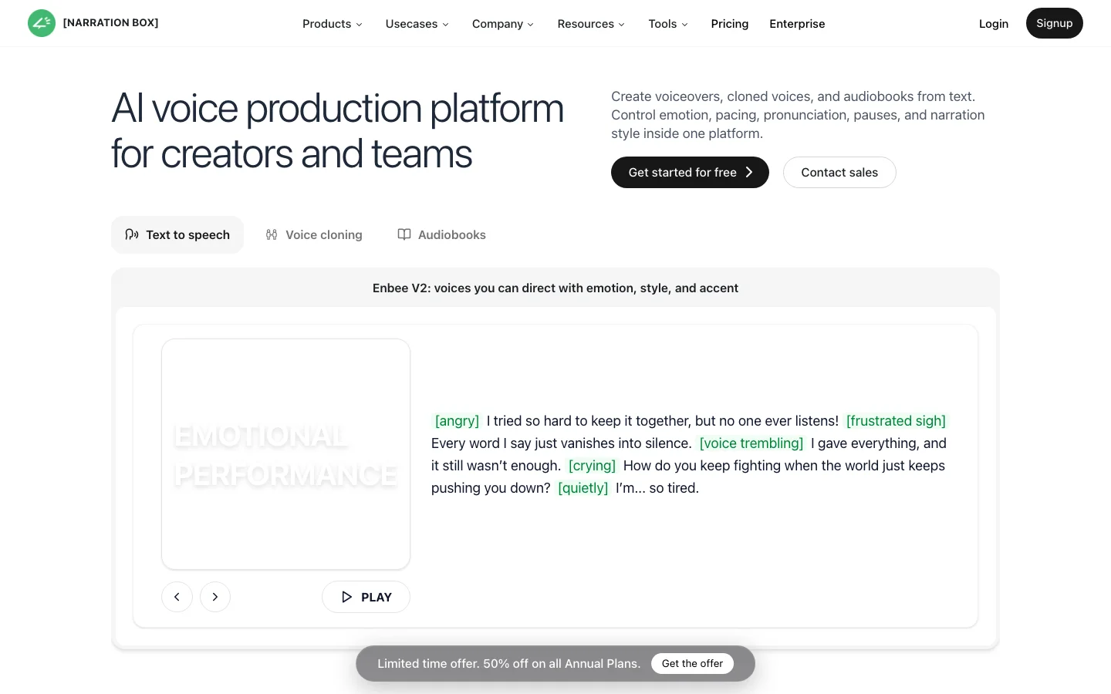Click the [NARRATION BOX] brand name text

tap(110, 23)
